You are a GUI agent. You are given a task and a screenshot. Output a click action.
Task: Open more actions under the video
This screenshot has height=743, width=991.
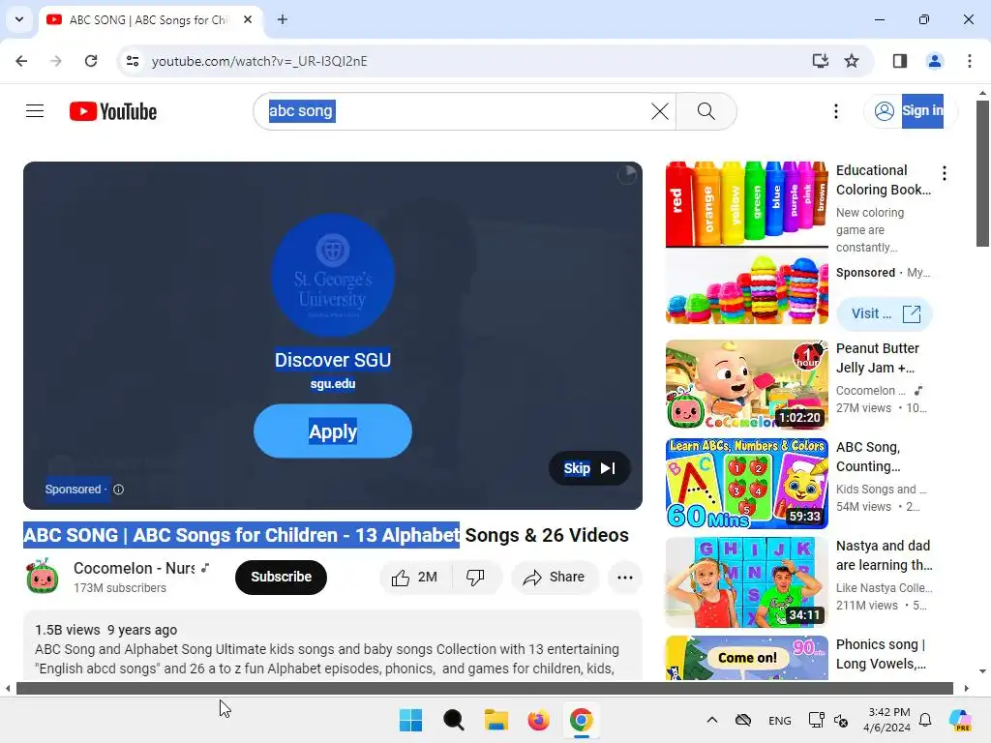625,577
